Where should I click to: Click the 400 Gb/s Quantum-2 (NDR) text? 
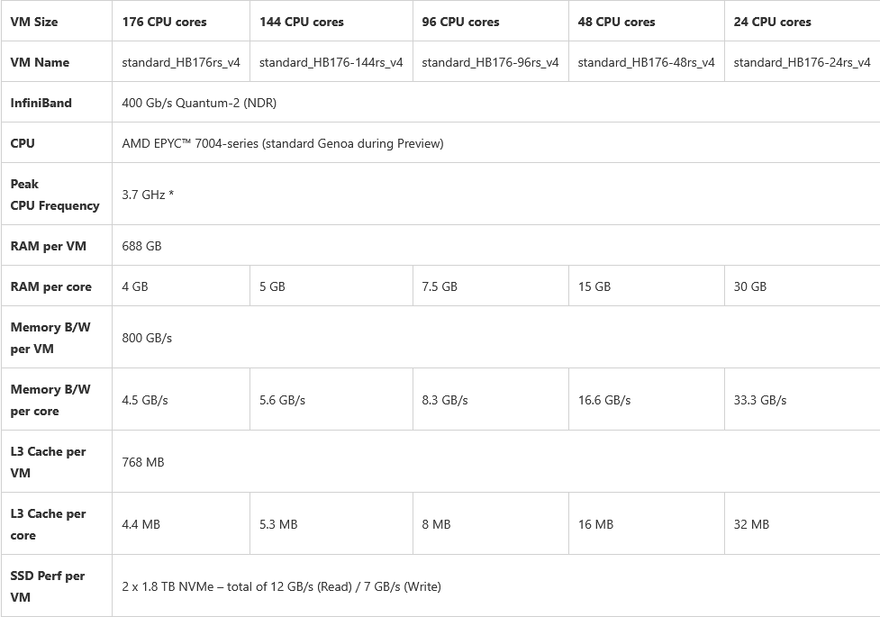(199, 103)
